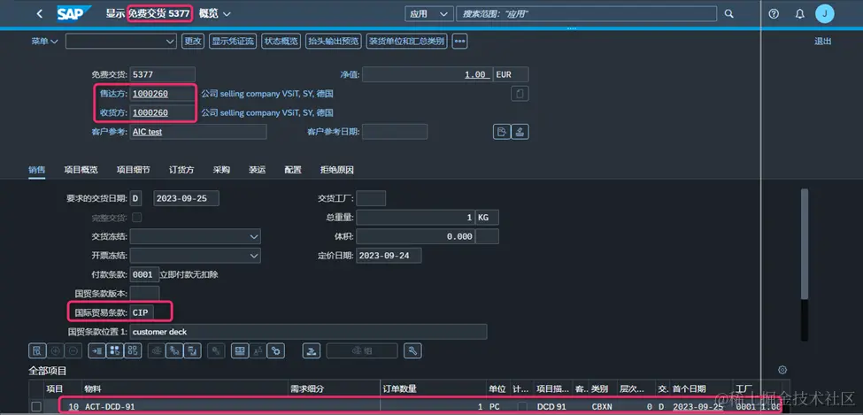The image size is (863, 415).
Task: Switch to the 订货方 tab
Action: (x=181, y=170)
